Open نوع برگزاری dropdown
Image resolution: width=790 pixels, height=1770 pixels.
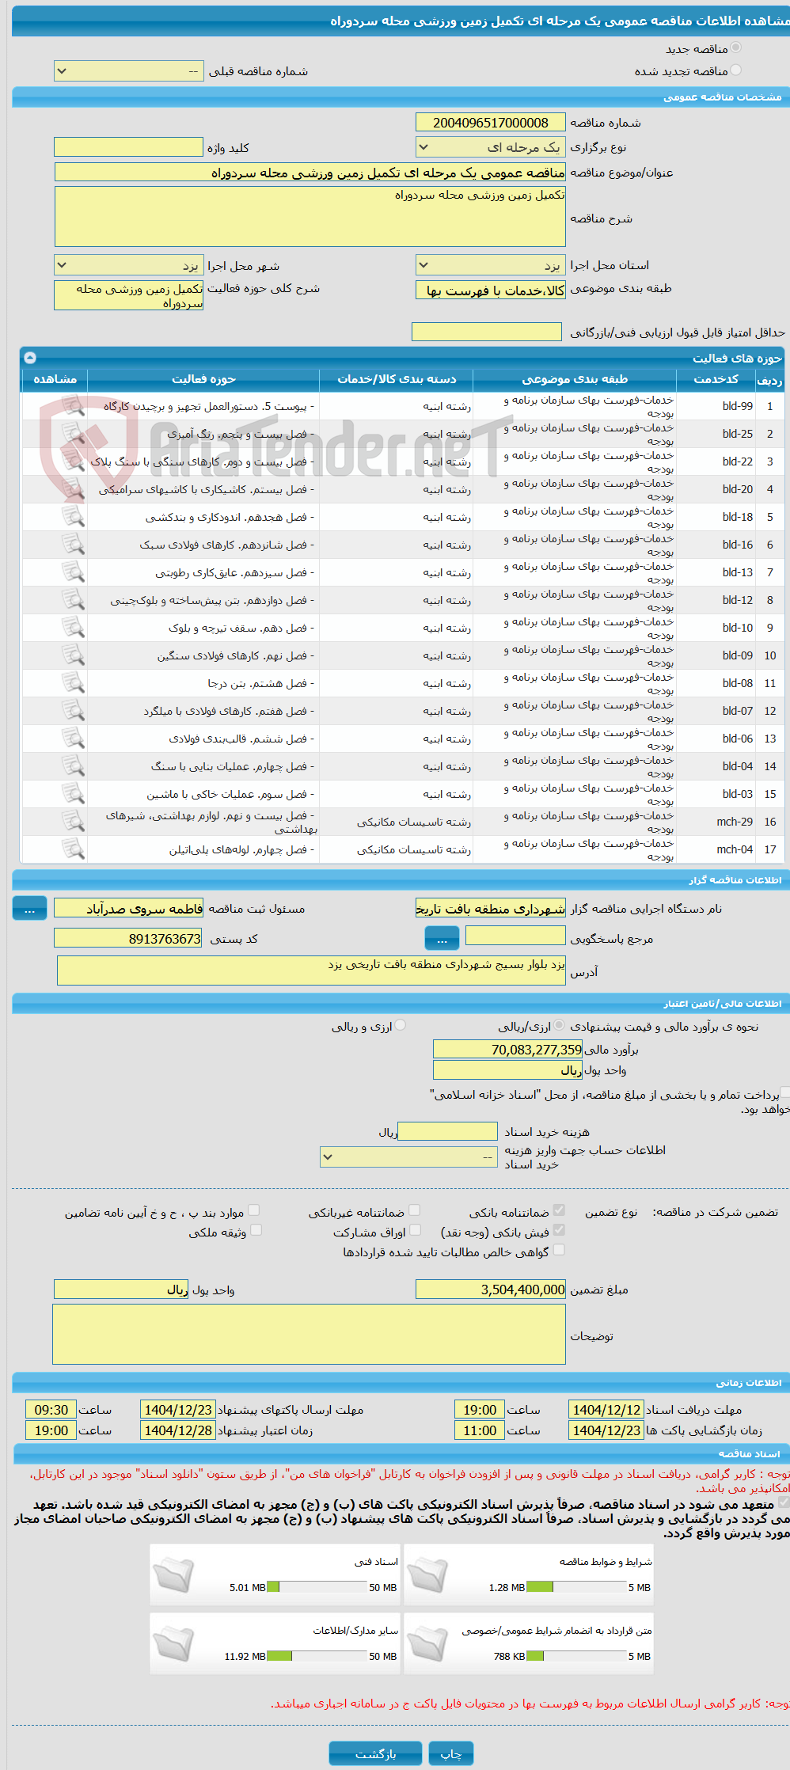pos(491,147)
